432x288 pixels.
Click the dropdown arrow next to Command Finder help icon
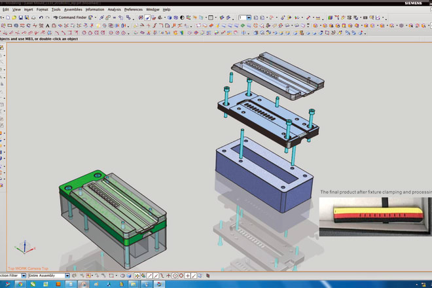click(x=96, y=18)
